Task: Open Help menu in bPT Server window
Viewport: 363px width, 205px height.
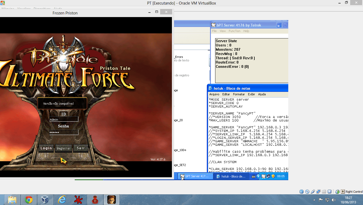Action: tap(246, 31)
